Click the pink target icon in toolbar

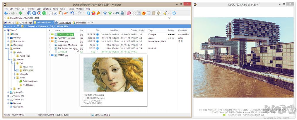[x=129, y=13]
